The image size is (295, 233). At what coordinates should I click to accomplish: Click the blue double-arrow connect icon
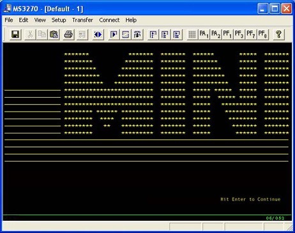(x=98, y=34)
